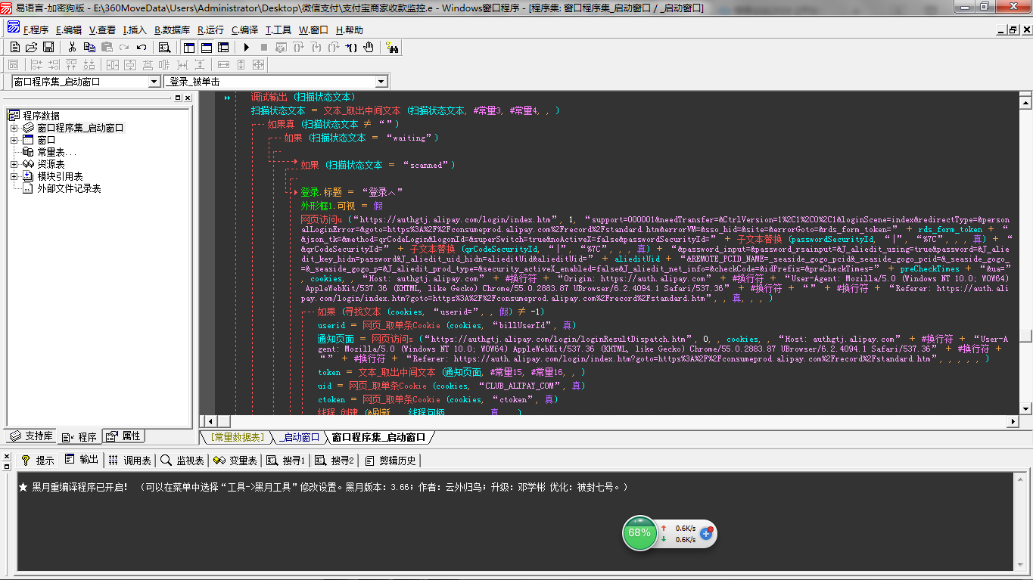The width and height of the screenshot is (1033, 580).
Task: Expand the 资源表 tree node
Action: tap(14, 164)
